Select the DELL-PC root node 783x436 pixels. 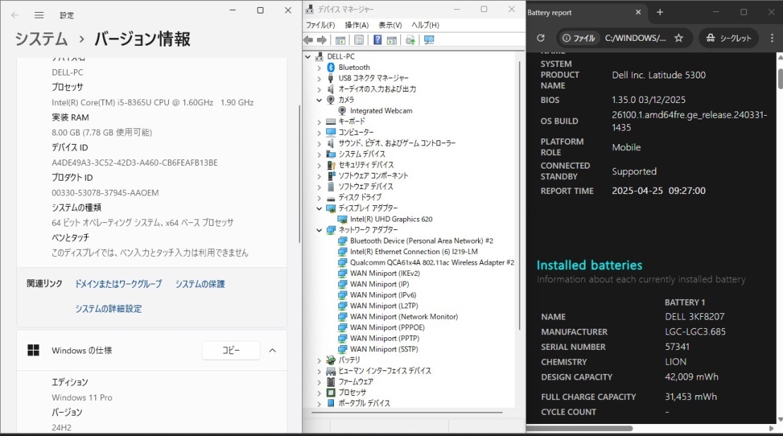point(340,56)
